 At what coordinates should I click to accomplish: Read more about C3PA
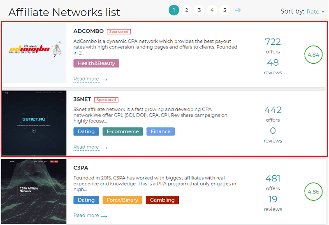pyautogui.click(x=86, y=216)
